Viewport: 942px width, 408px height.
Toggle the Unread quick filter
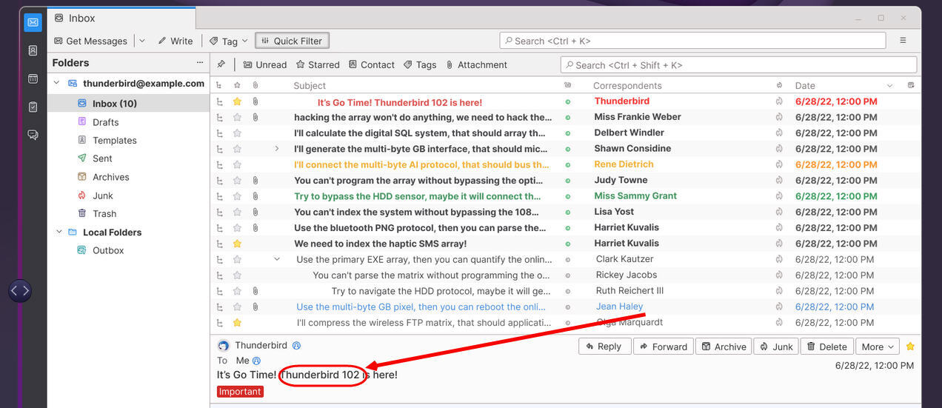pos(264,64)
